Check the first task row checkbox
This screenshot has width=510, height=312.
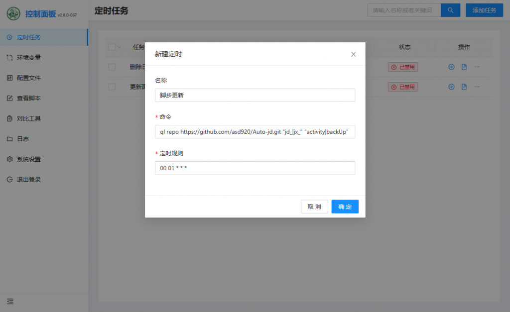pos(112,67)
